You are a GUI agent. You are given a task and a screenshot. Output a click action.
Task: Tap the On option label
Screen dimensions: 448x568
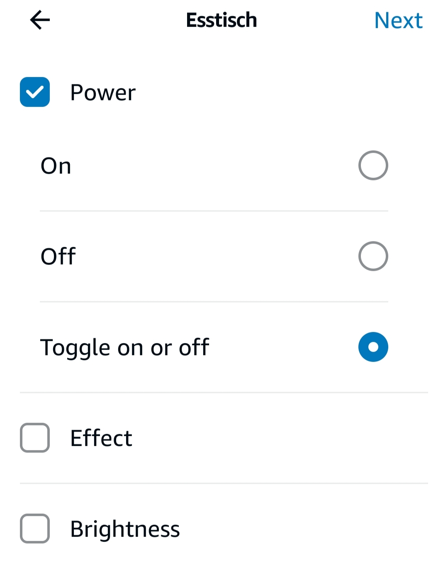tap(56, 166)
